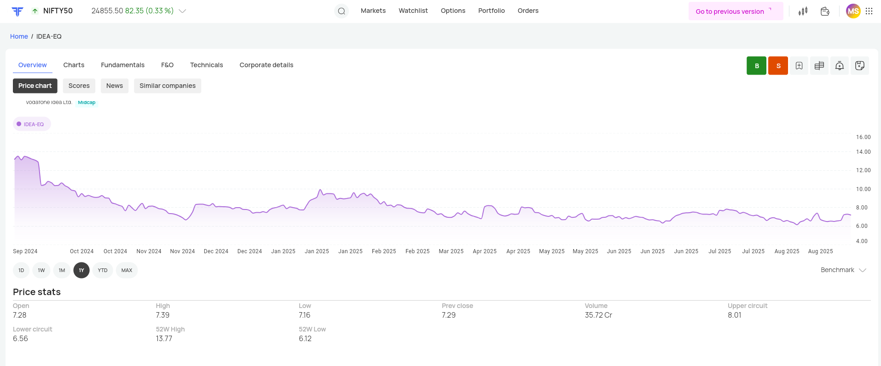881x366 pixels.
Task: Go to previous version link
Action: [736, 11]
